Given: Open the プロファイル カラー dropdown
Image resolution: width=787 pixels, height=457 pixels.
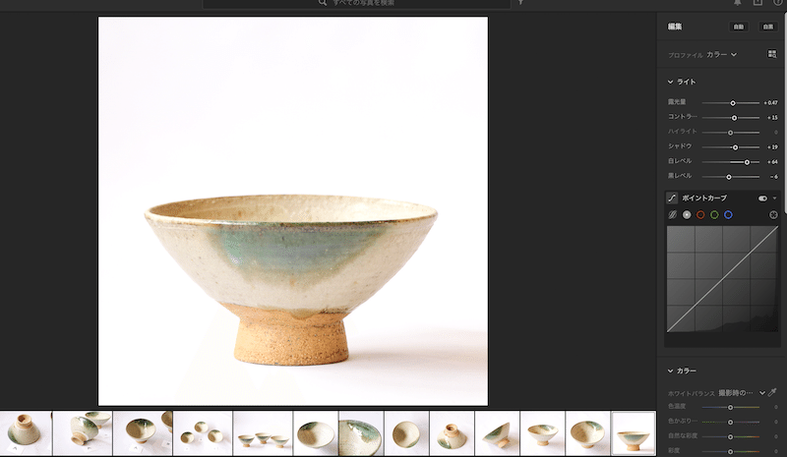Looking at the screenshot, I should coord(722,54).
